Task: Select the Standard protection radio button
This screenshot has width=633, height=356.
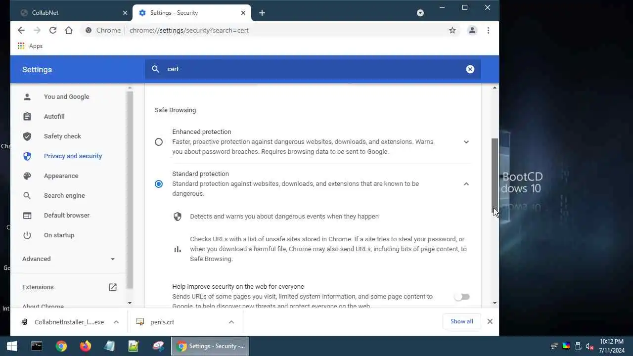Action: [159, 184]
